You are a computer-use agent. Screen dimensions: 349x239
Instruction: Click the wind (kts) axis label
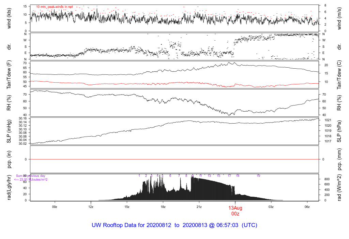tap(9, 18)
